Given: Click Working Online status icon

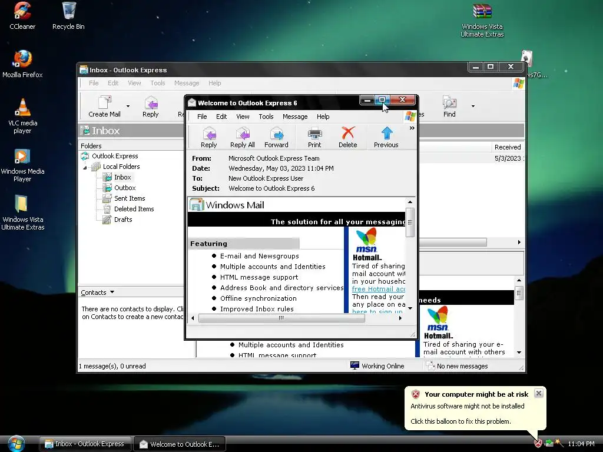Looking at the screenshot, I should (x=354, y=366).
